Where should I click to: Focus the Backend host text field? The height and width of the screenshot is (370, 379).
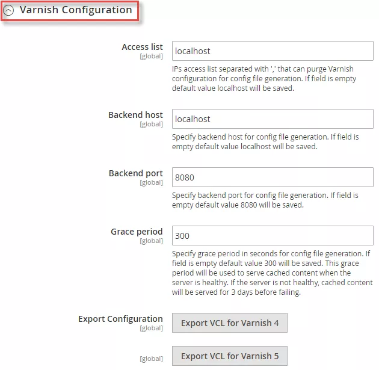(x=273, y=119)
